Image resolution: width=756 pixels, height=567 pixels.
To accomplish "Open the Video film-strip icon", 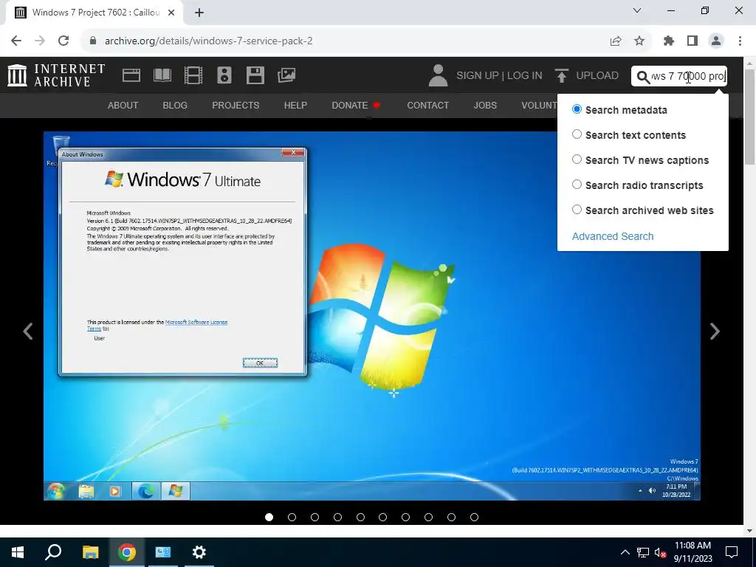I will pos(193,75).
